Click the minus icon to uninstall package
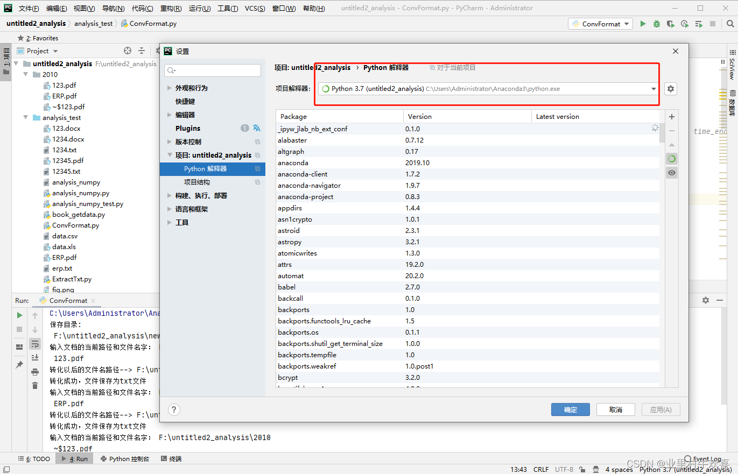The image size is (738, 474). point(672,131)
